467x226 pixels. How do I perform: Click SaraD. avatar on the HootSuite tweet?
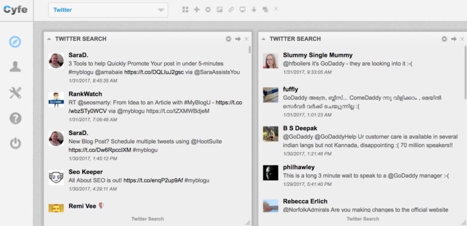57,139
